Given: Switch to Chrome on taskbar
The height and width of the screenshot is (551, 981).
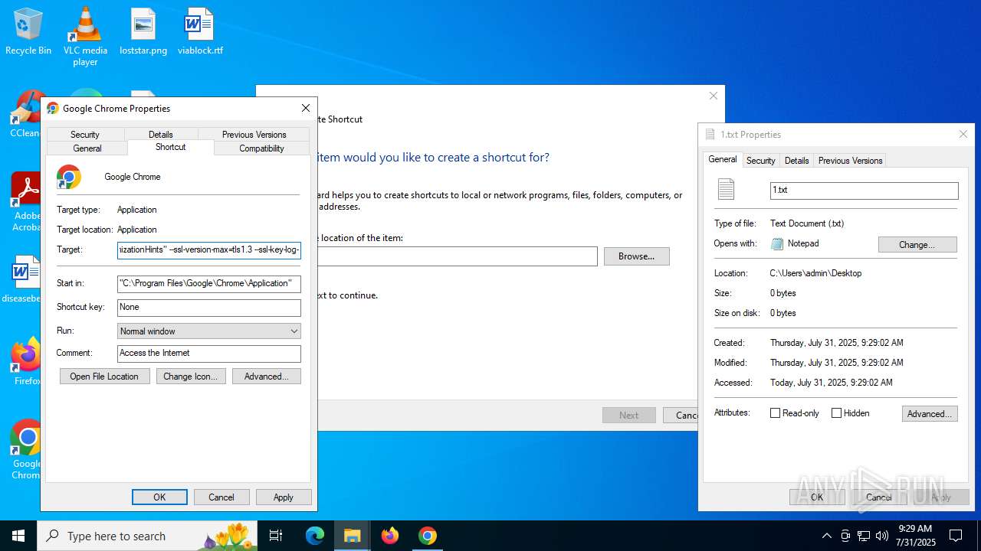Looking at the screenshot, I should click(428, 536).
